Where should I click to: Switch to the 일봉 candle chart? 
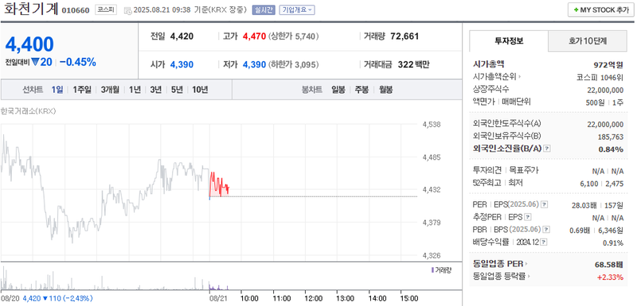click(338, 90)
